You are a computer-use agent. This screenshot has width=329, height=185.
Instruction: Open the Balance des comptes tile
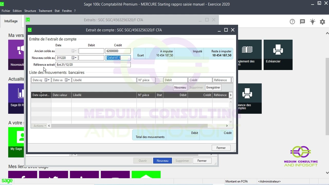tap(250, 98)
